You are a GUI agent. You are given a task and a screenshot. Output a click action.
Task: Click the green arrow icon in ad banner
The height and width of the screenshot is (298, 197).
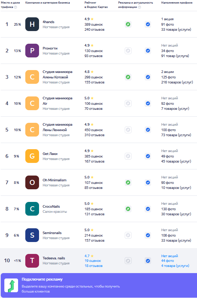pyautogui.click(x=11, y=285)
